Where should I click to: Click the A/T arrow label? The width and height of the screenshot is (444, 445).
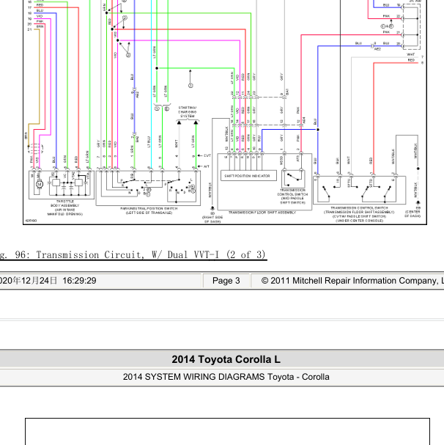tap(204, 166)
